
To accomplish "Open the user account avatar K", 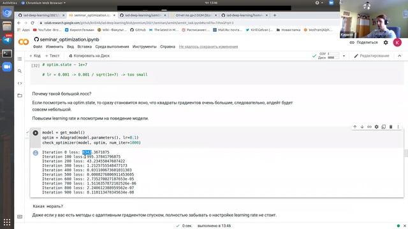I will point(397,43).
